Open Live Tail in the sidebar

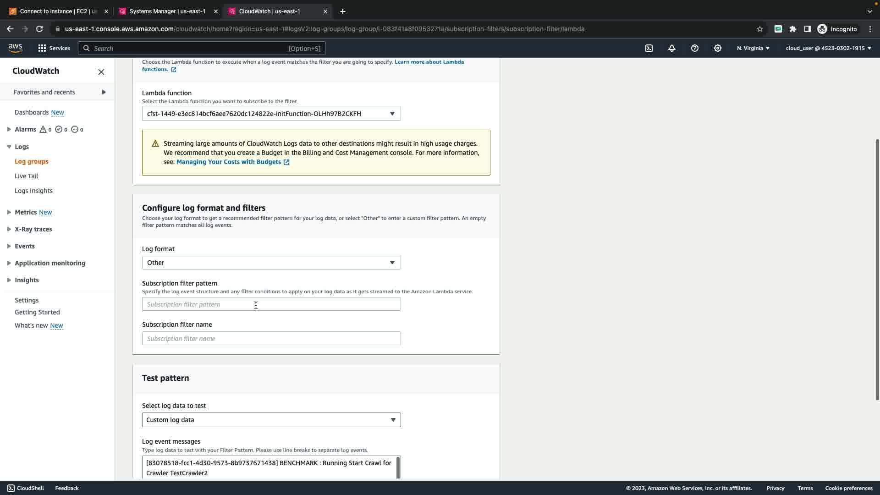26,176
